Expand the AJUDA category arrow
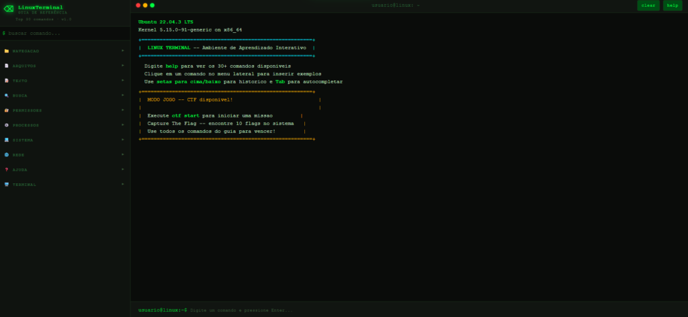Image resolution: width=688 pixels, height=317 pixels. click(123, 169)
